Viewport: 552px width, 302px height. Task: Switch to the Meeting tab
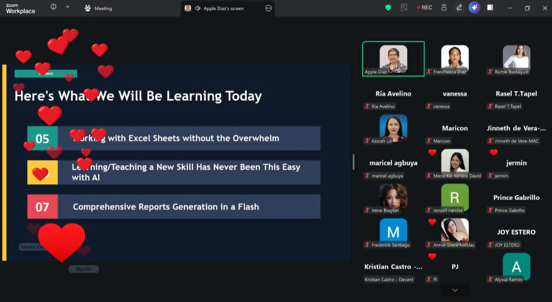pyautogui.click(x=98, y=8)
